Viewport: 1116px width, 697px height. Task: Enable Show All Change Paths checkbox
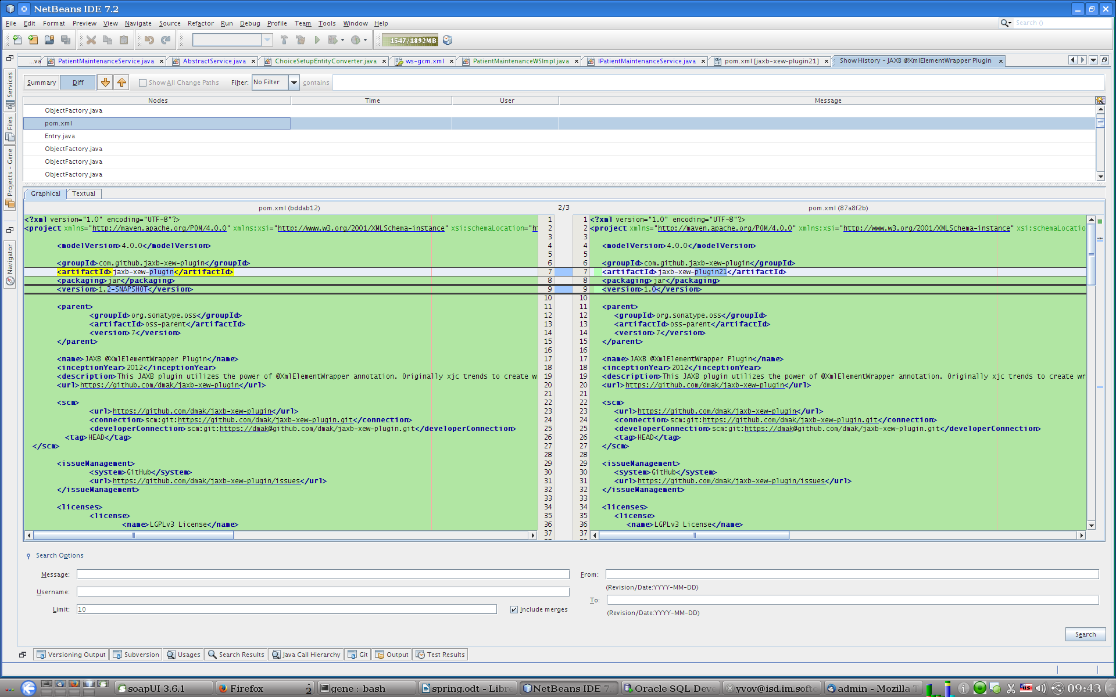point(142,82)
